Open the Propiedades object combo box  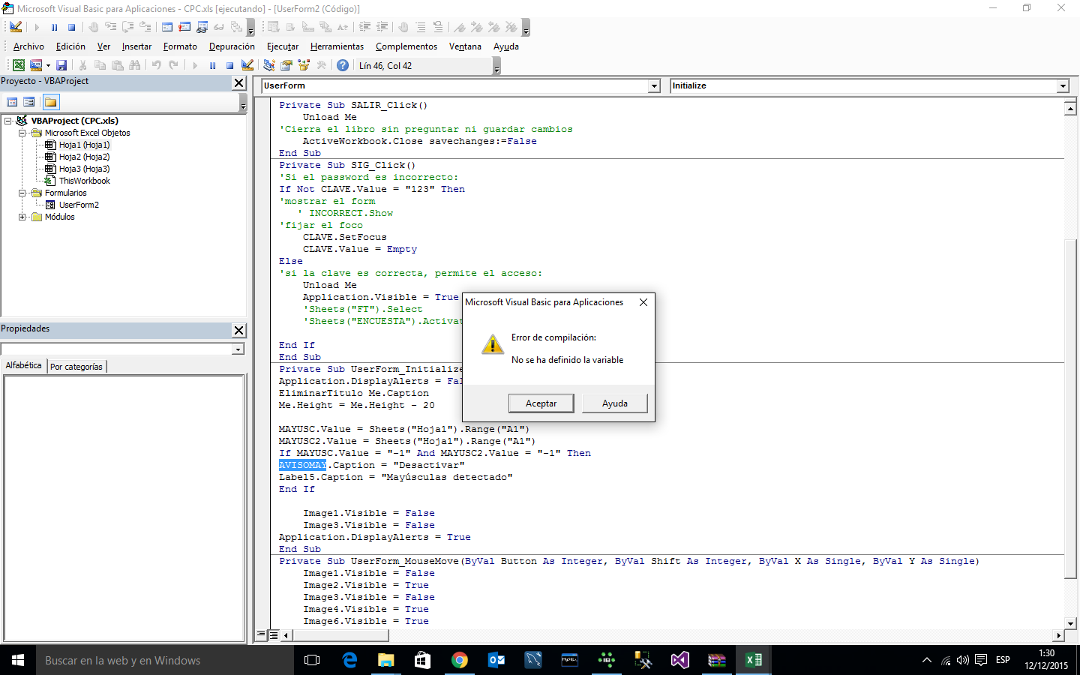pos(122,349)
